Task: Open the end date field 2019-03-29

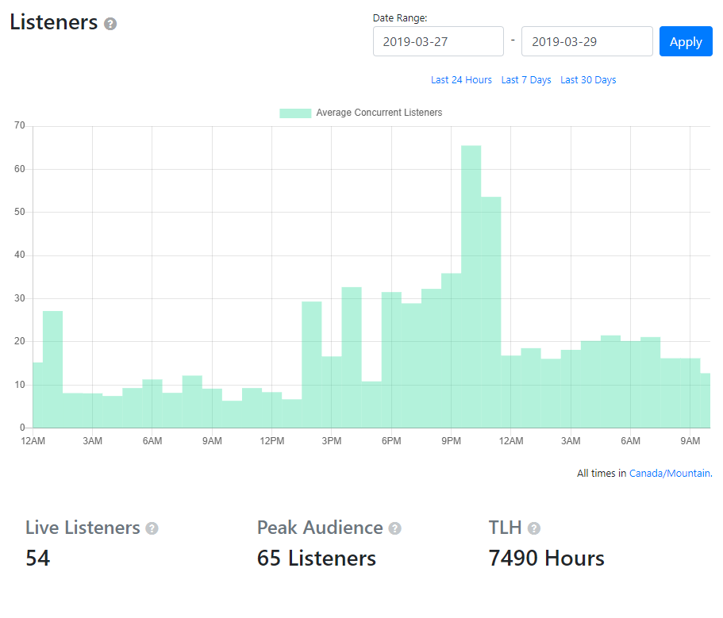Action: click(586, 41)
